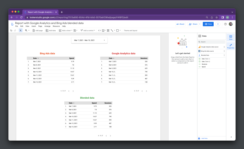The image size is (244, 149).
Task: Go to next page of Google Analytics table
Action: (146, 91)
